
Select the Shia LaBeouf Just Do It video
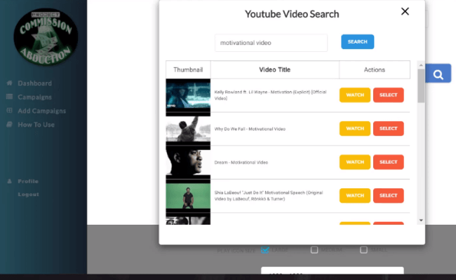point(388,195)
